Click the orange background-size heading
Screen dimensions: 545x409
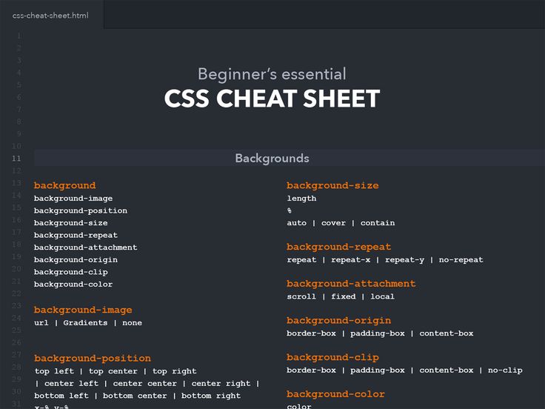click(x=332, y=185)
